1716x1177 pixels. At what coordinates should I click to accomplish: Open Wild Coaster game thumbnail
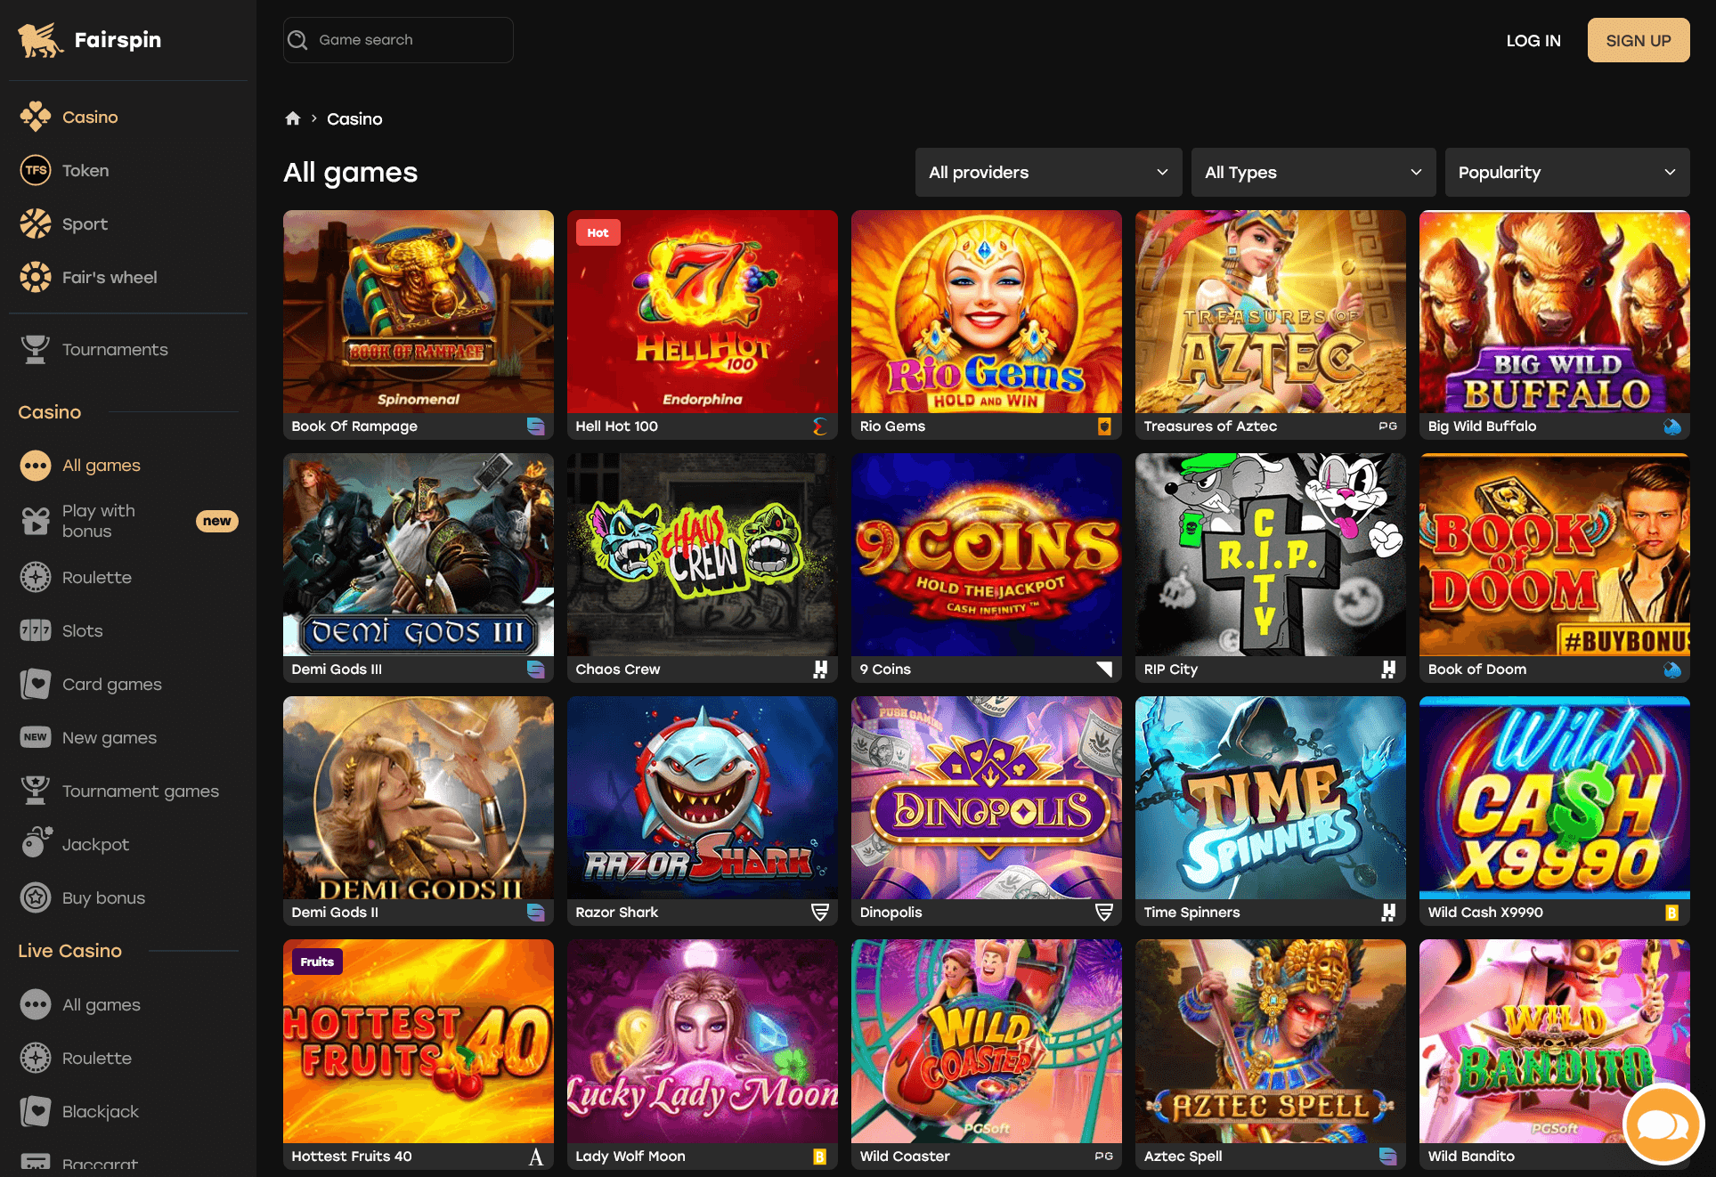[x=986, y=1041]
